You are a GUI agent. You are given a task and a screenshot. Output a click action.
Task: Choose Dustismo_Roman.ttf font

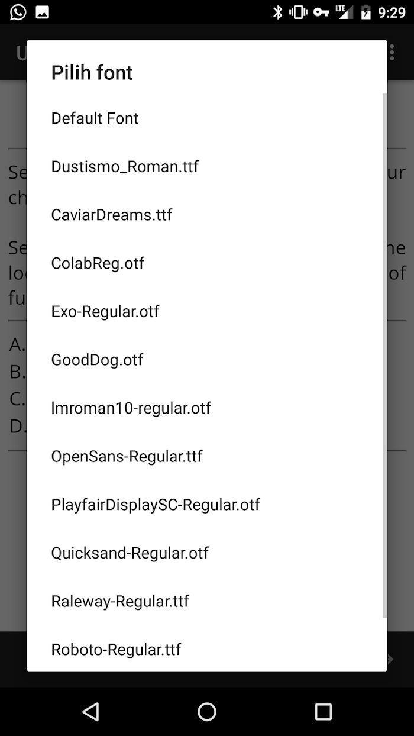pos(206,167)
